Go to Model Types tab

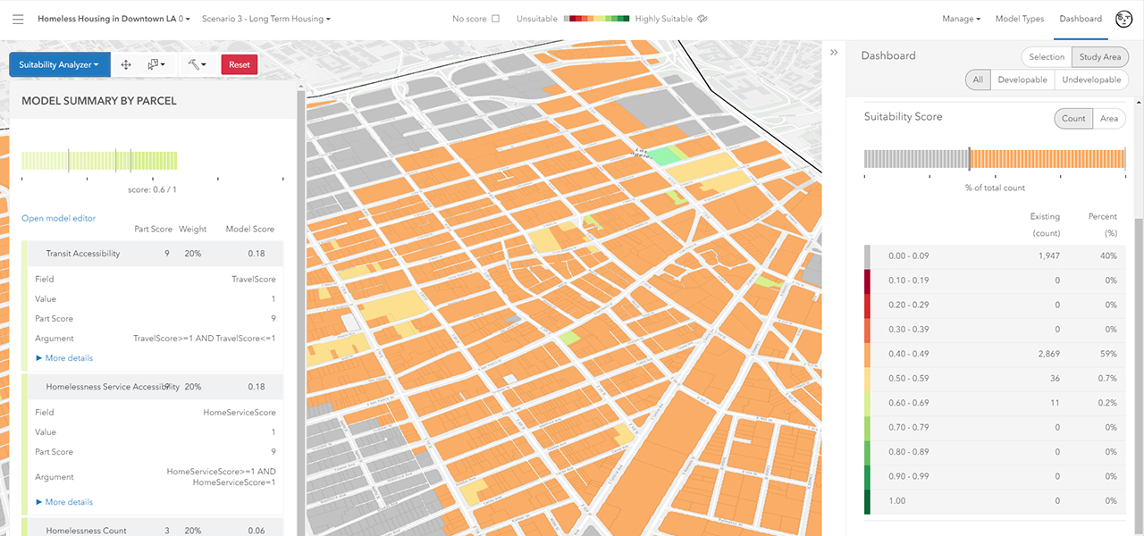pyautogui.click(x=1020, y=19)
